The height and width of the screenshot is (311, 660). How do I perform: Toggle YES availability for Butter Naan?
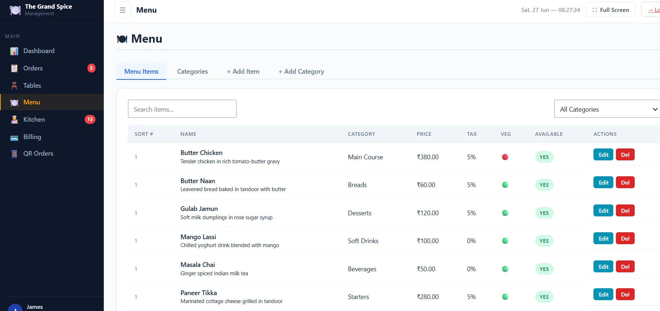(544, 185)
